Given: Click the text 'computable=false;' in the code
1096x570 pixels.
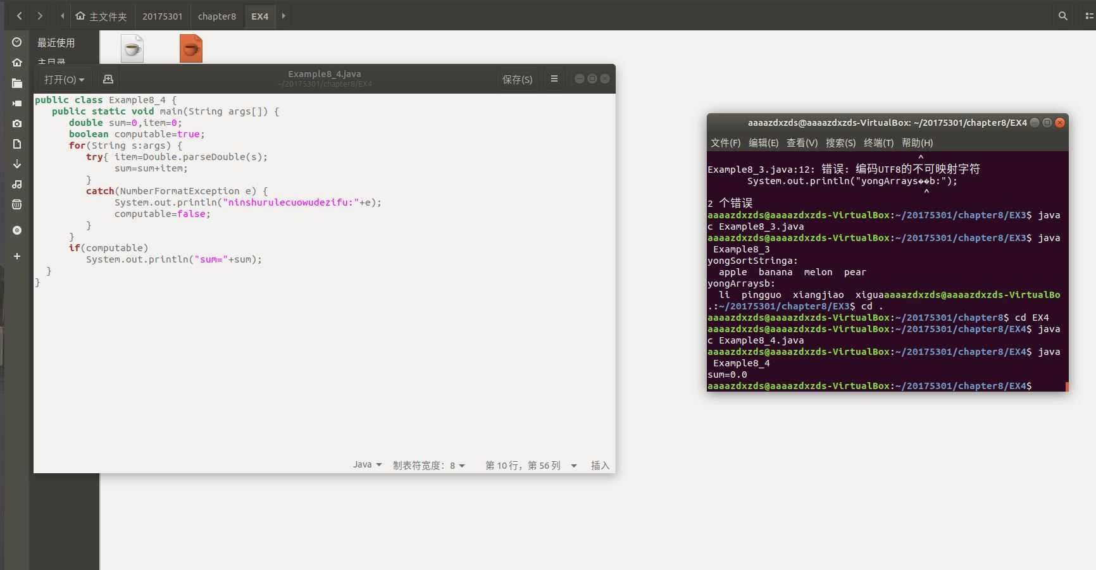Looking at the screenshot, I should coord(162,214).
